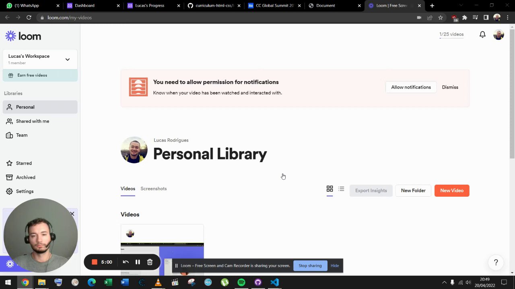Open Visual Studio Code from taskbar

tap(274, 282)
